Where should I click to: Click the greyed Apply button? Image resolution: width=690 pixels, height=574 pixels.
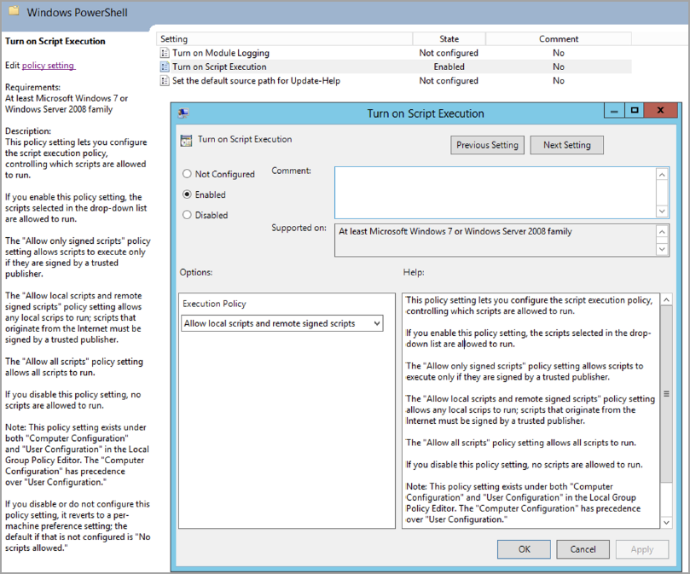[x=642, y=549]
